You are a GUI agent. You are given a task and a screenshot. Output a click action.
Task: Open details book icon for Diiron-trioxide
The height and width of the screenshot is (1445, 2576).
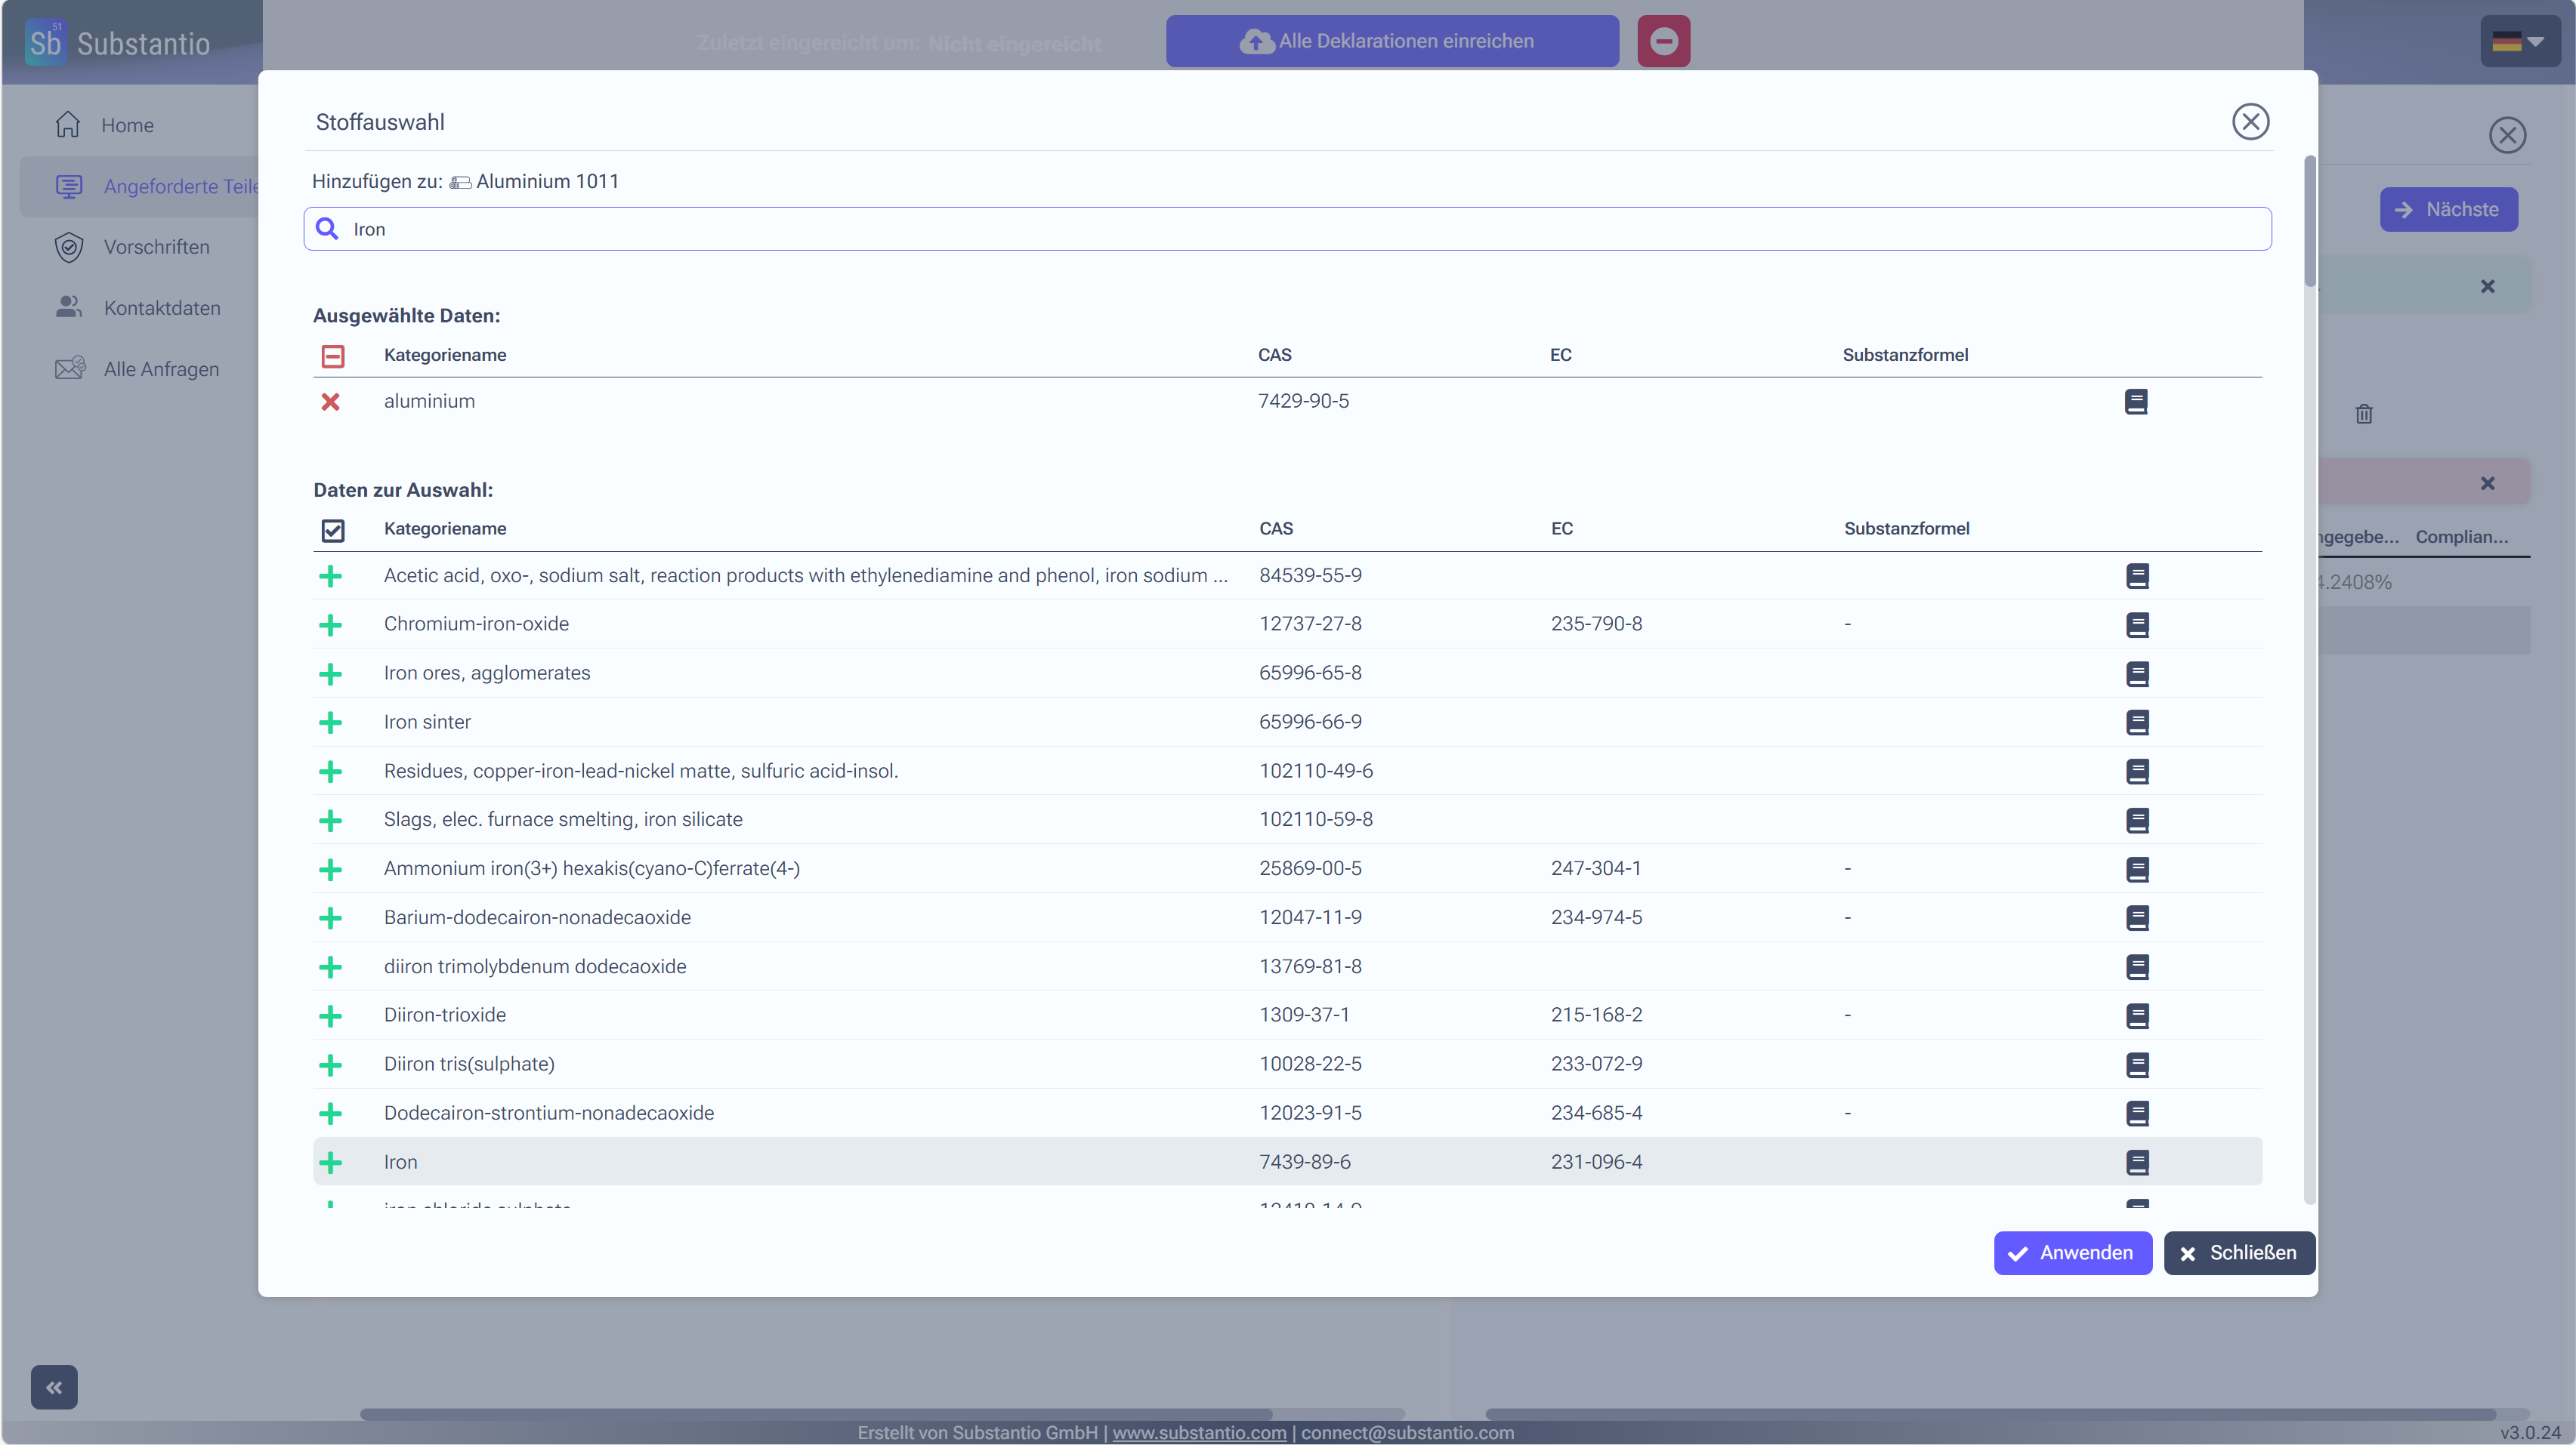click(2137, 1016)
